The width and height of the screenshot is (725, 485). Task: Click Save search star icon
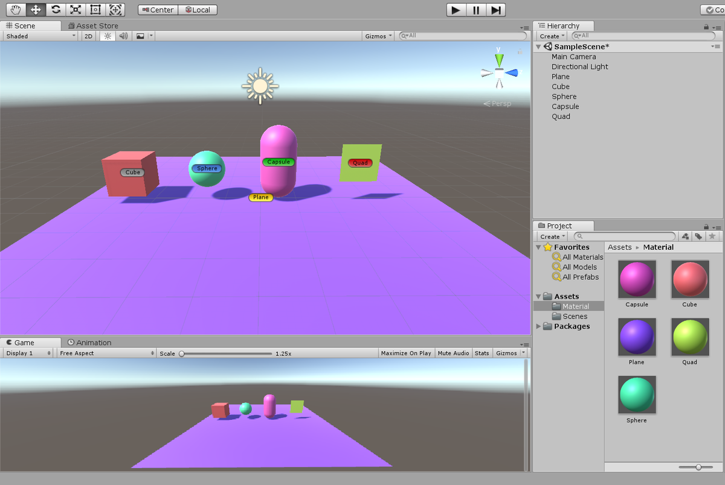point(712,236)
